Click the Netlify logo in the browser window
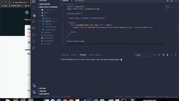 (27, 12)
